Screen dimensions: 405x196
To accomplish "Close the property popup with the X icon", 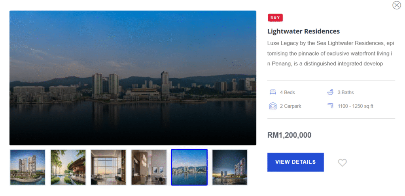I will point(396,5).
